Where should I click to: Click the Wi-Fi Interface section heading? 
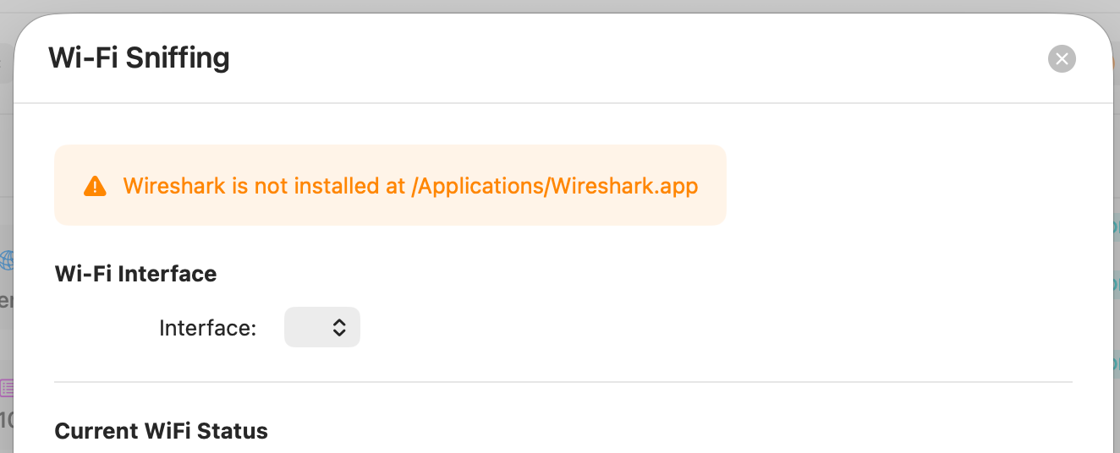click(x=135, y=274)
